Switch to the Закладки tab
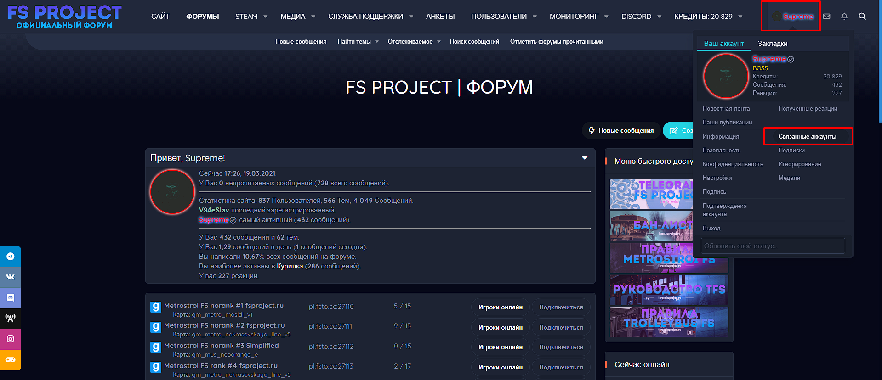 [x=772, y=44]
